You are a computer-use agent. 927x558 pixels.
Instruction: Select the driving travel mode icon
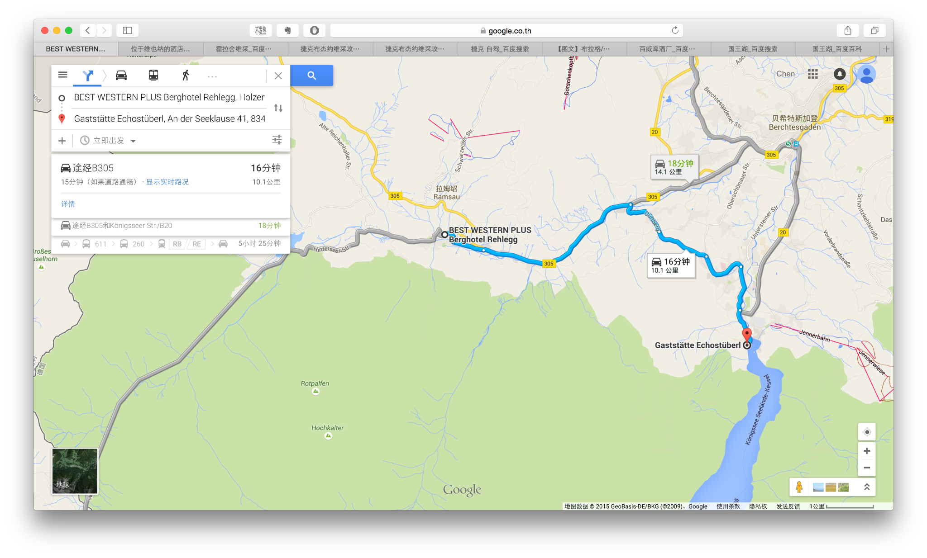[121, 76]
